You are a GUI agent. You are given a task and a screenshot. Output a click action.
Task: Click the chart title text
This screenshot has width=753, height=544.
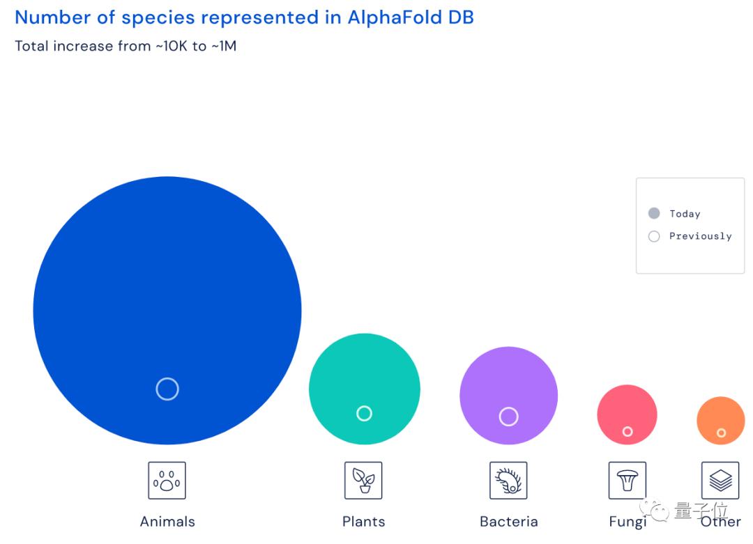tap(244, 17)
